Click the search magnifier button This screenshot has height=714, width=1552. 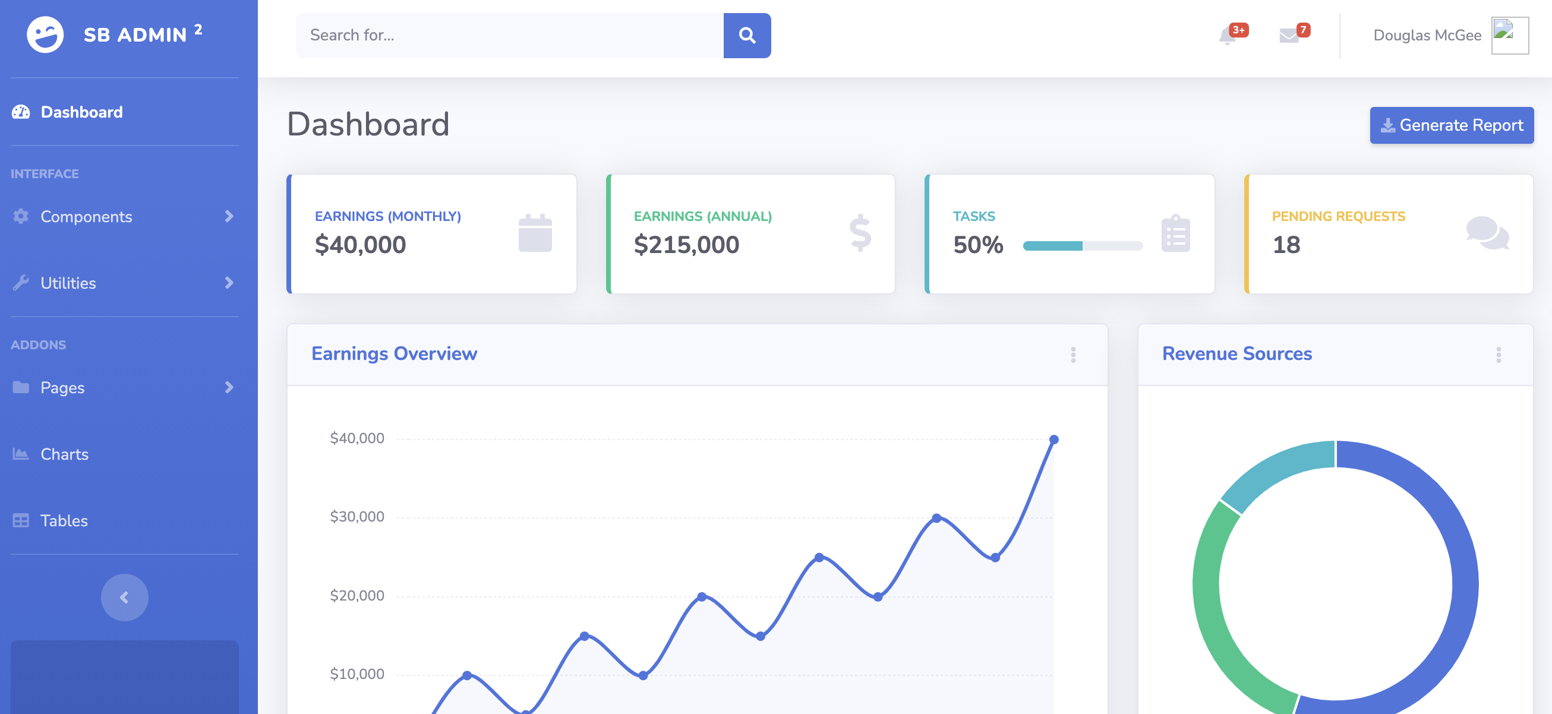746,36
